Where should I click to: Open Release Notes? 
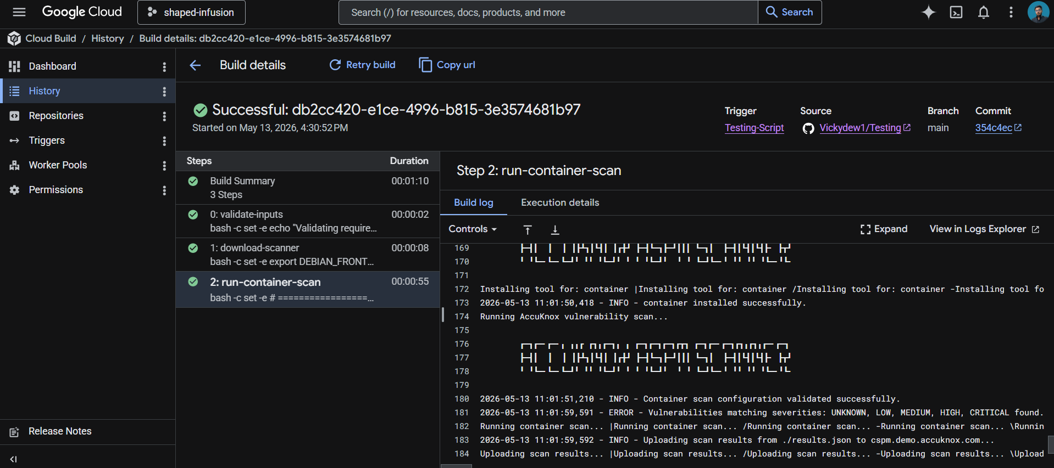[x=60, y=432]
